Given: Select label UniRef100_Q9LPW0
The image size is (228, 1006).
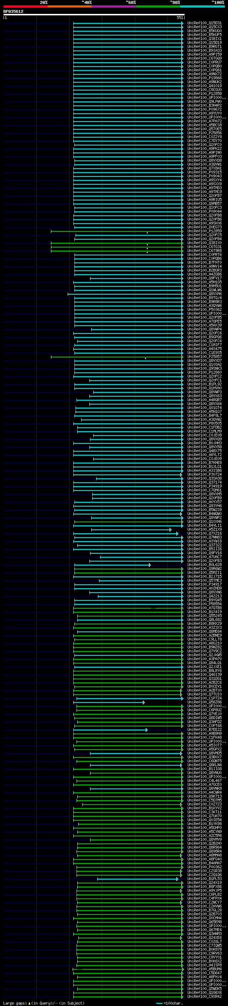Looking at the screenshot, I should tap(204, 102).
